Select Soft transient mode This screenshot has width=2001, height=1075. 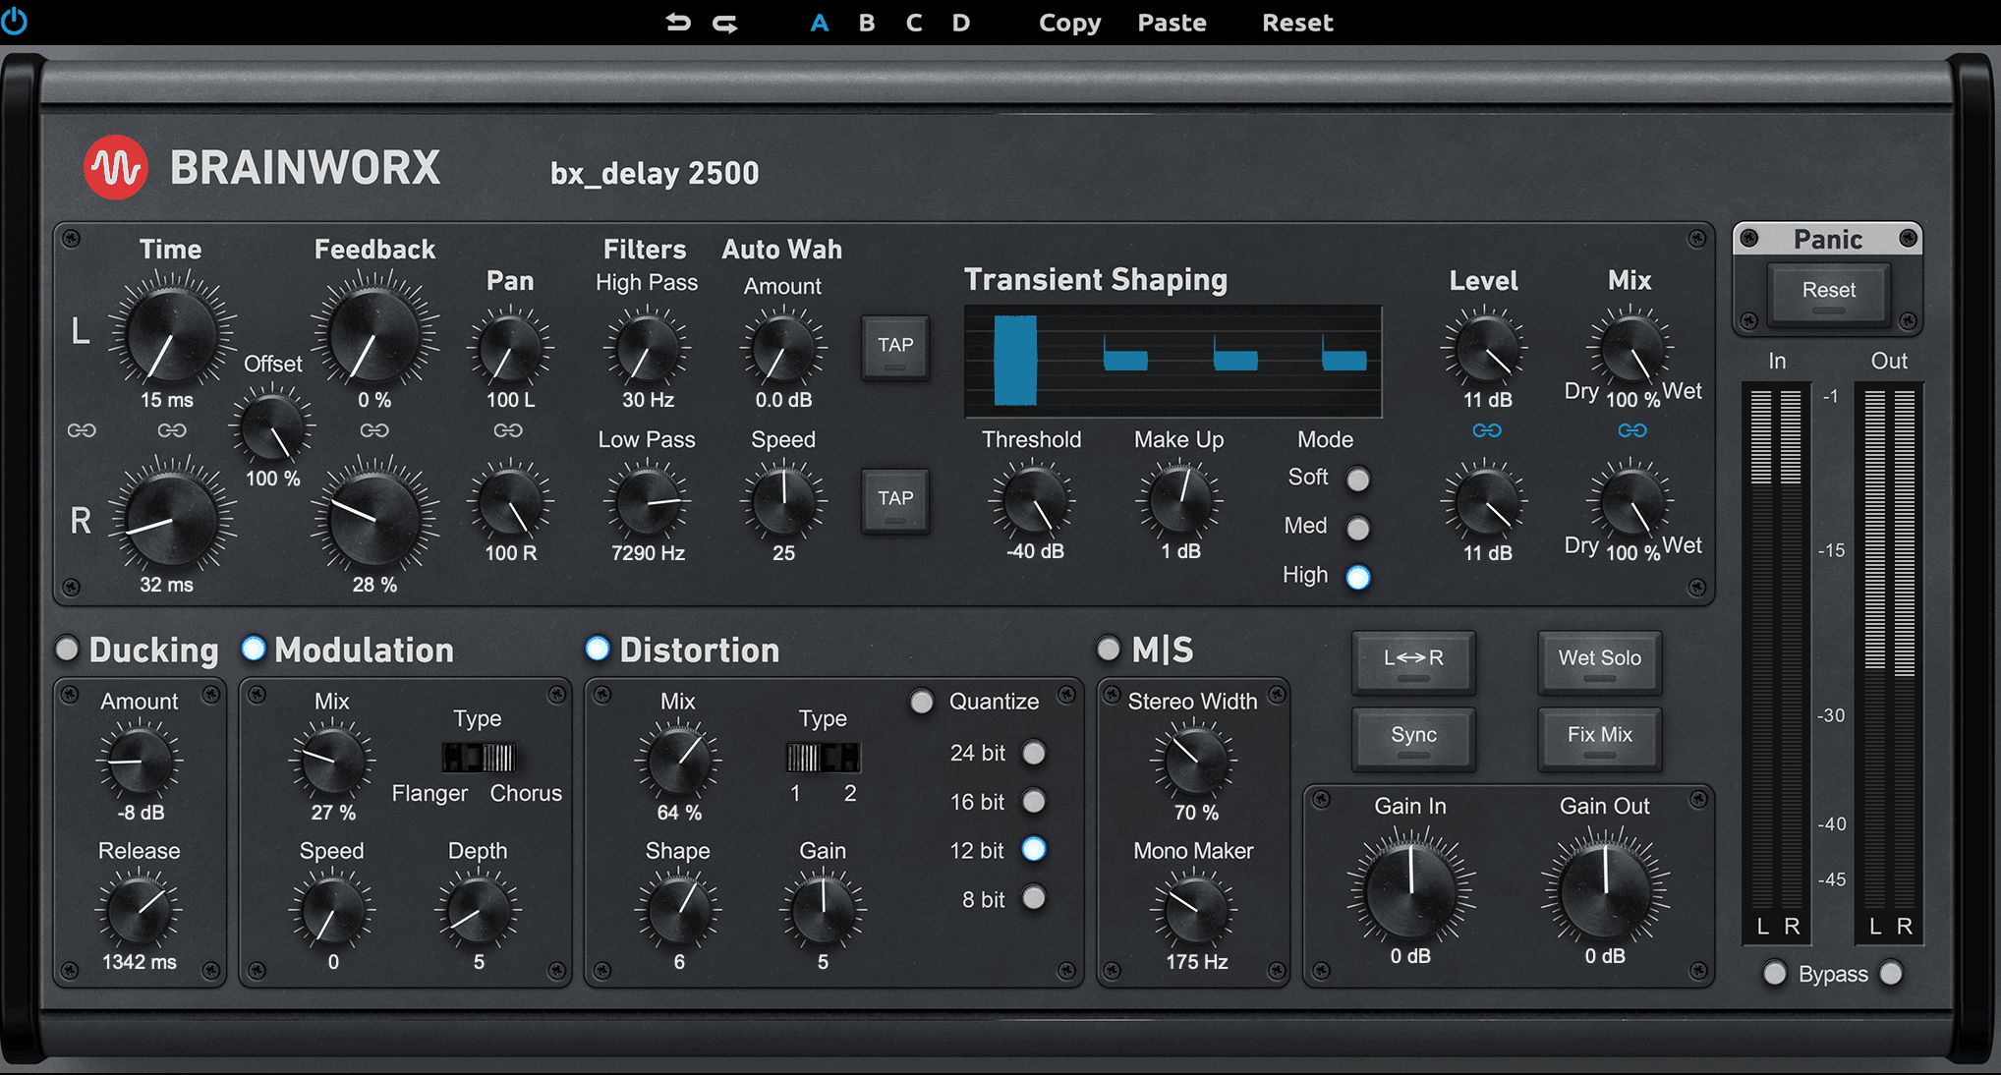click(1358, 480)
